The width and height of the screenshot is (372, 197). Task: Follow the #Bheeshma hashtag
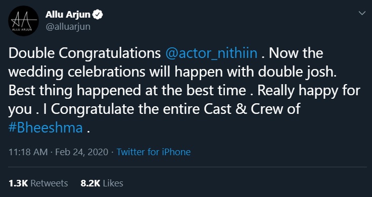coord(45,128)
